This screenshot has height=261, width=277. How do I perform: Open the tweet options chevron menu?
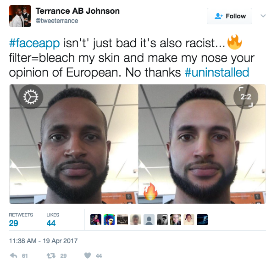263,16
